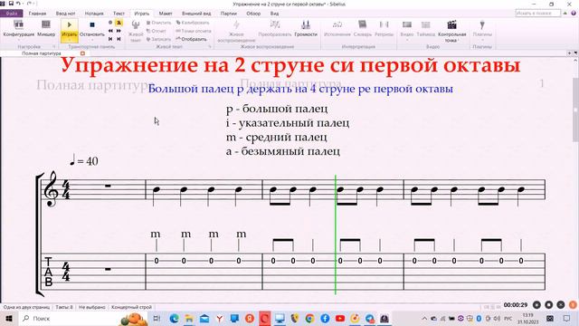
Task: Open YouTube icon on taskbar
Action: [340, 318]
